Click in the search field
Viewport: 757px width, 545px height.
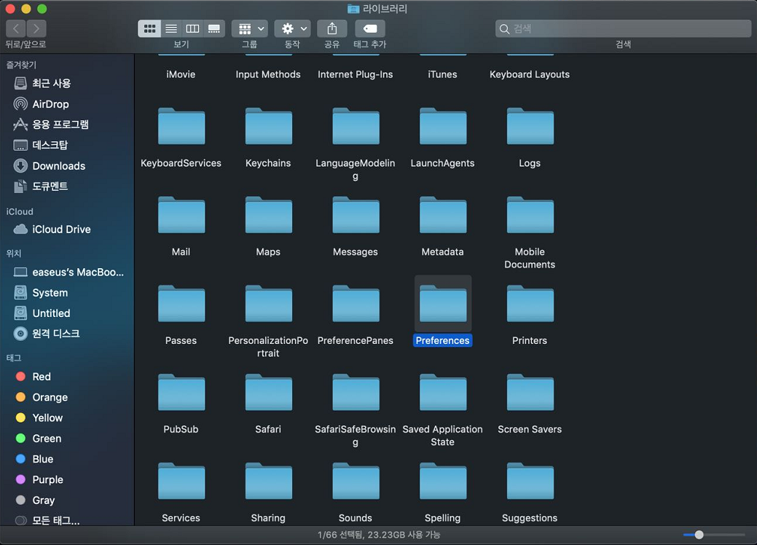pos(623,28)
